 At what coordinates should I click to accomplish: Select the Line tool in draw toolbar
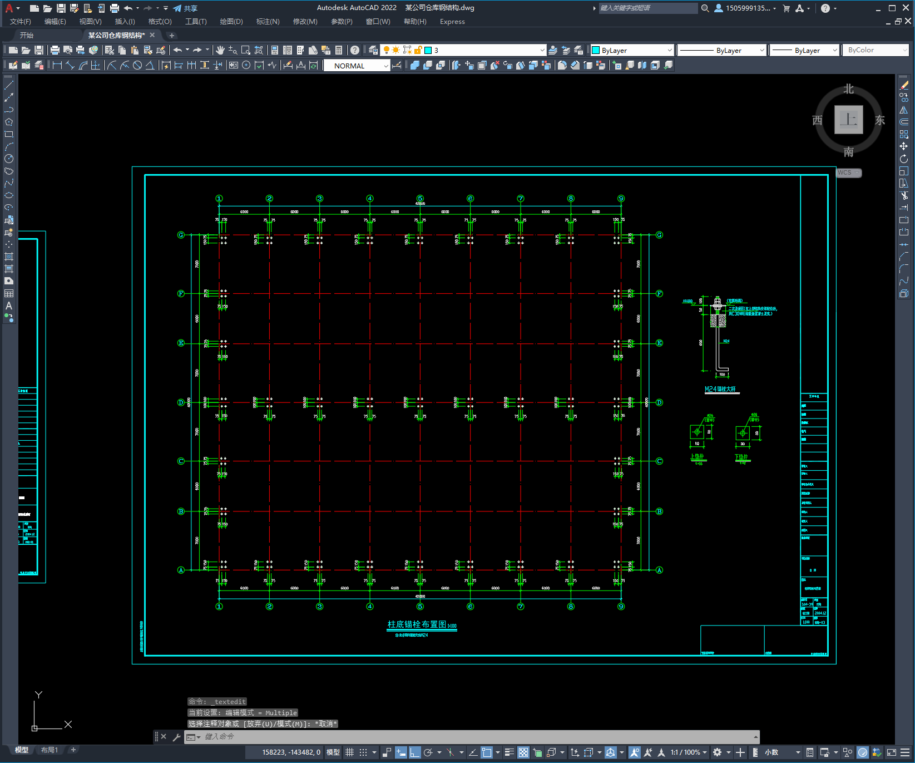point(9,85)
